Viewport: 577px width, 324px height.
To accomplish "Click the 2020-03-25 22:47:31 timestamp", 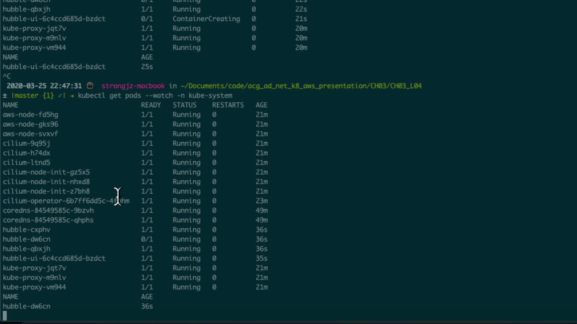I will coord(44,86).
